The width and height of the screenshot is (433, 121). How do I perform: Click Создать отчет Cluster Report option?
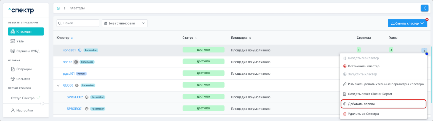(370, 94)
